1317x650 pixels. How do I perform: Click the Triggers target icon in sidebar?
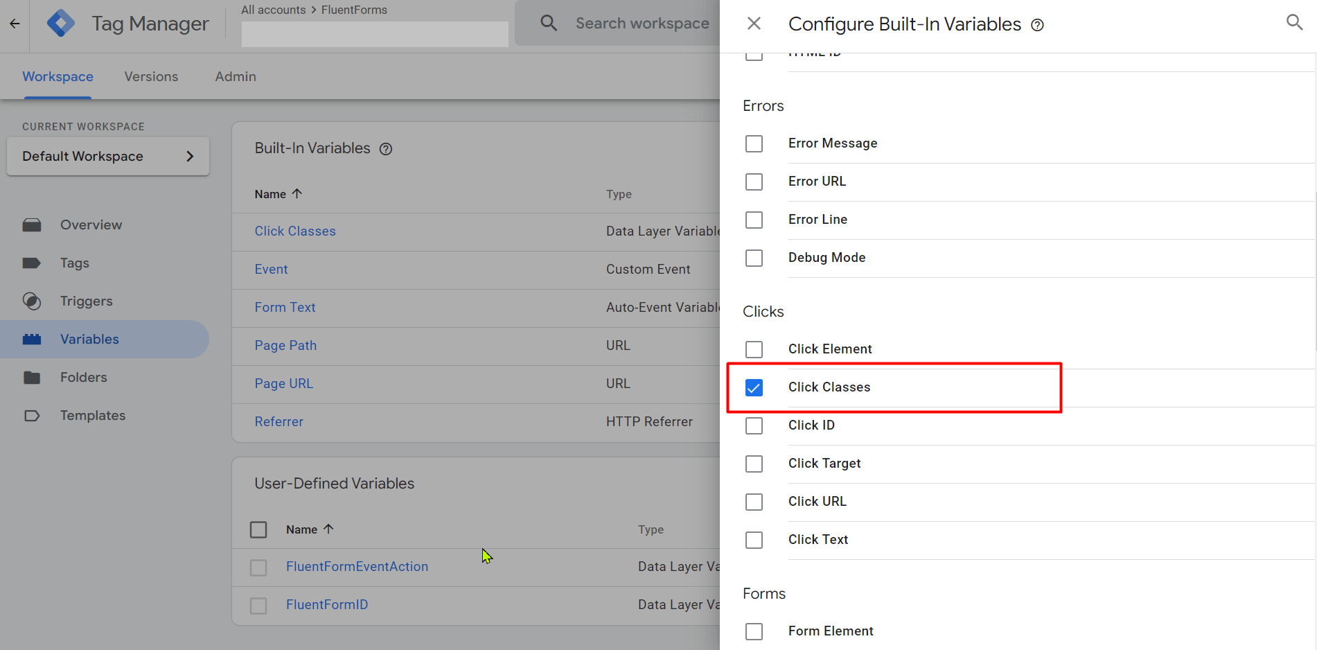coord(32,301)
